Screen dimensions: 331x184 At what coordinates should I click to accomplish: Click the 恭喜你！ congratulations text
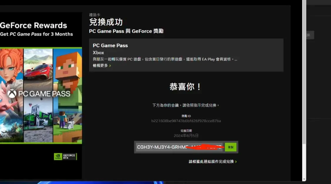click(186, 87)
